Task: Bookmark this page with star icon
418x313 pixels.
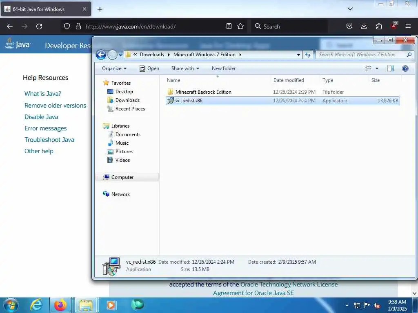Action: click(x=240, y=26)
